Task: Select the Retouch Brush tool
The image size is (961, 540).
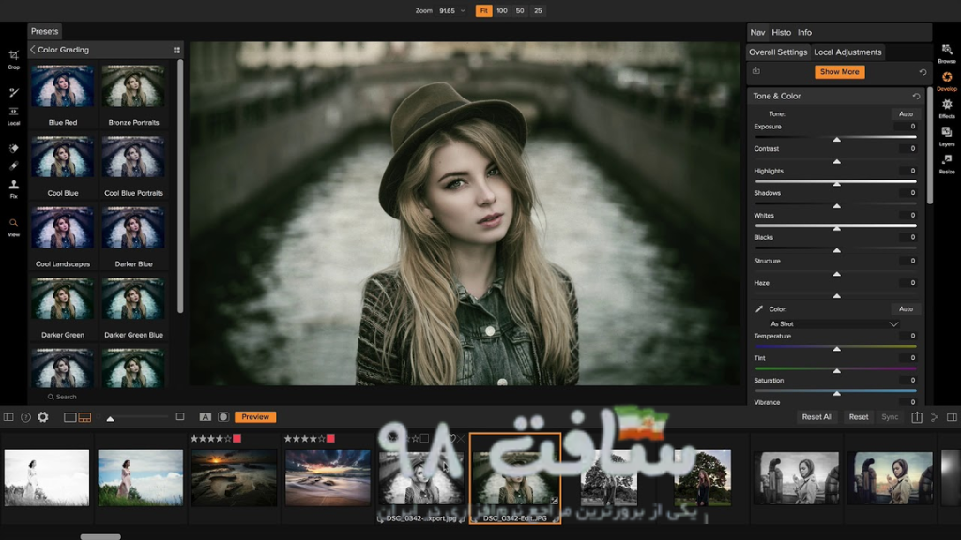Action: tap(13, 166)
